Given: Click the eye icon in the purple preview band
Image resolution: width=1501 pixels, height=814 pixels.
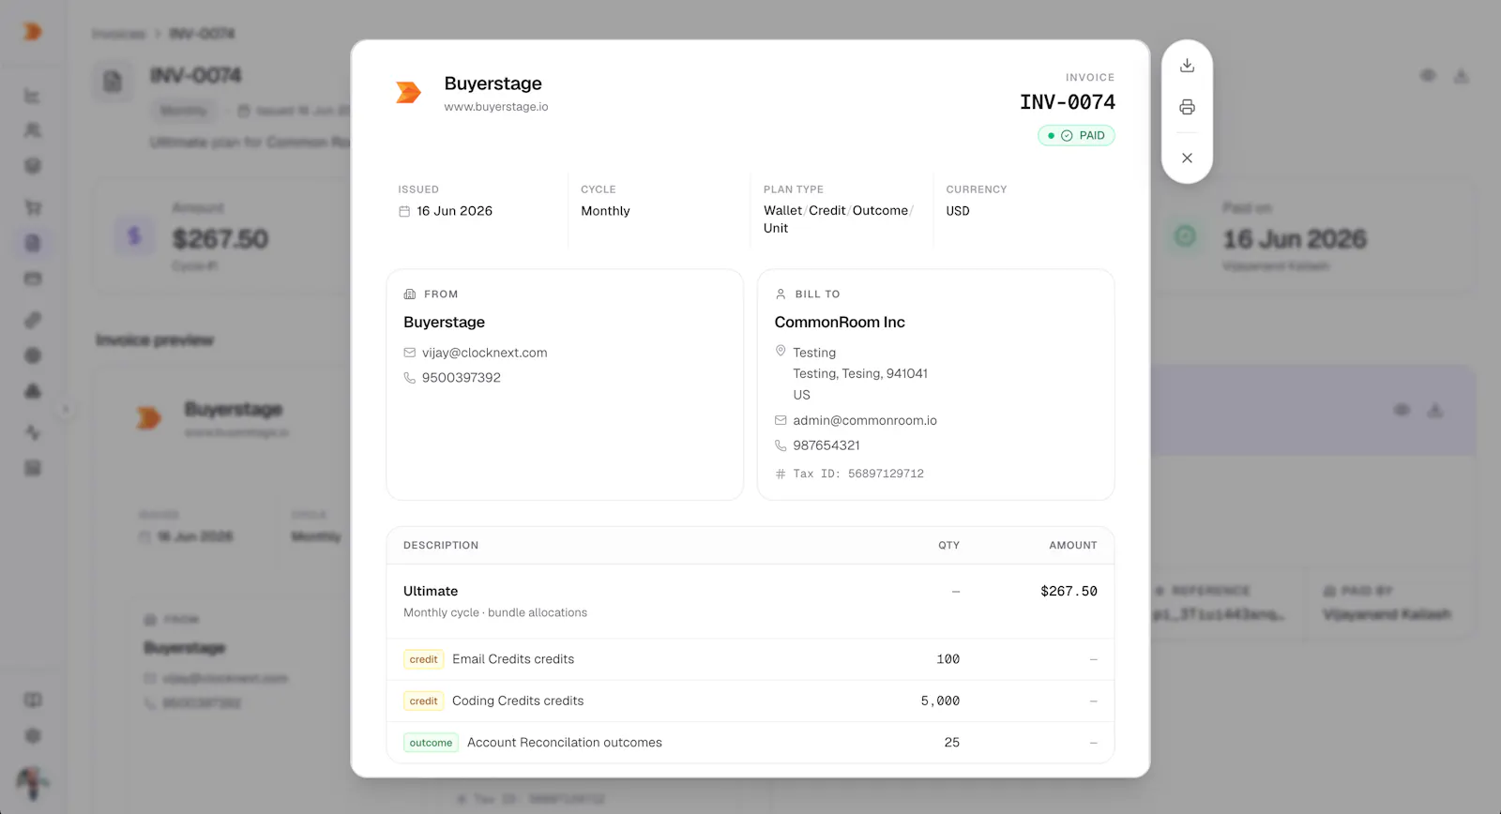Looking at the screenshot, I should tap(1402, 410).
